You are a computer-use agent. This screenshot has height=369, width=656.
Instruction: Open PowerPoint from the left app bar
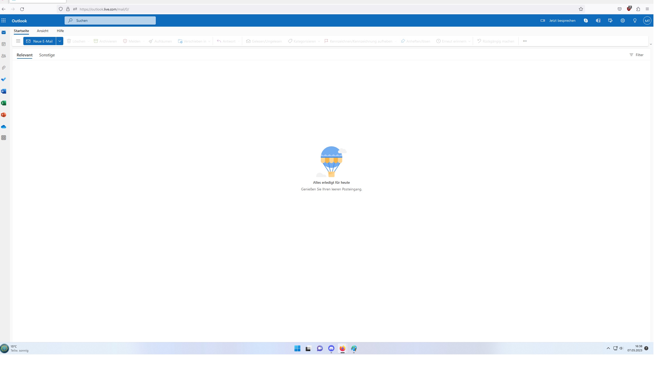click(4, 115)
